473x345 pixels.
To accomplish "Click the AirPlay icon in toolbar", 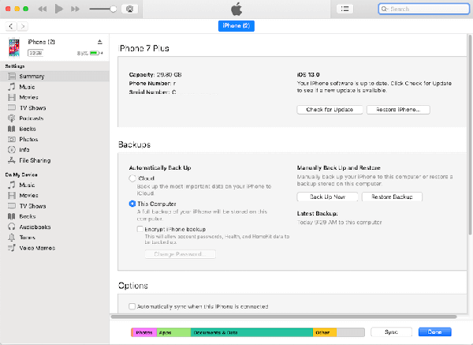I will point(130,9).
